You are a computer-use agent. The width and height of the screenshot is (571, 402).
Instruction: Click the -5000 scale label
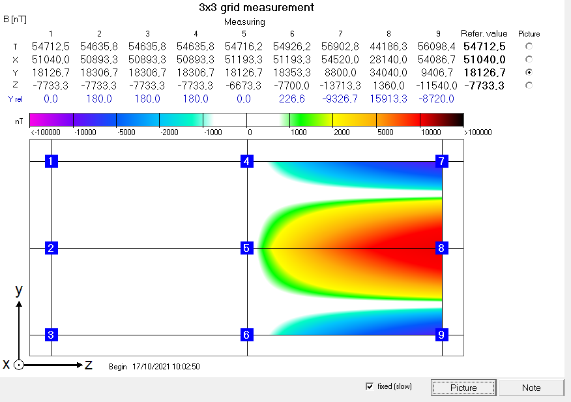click(126, 132)
